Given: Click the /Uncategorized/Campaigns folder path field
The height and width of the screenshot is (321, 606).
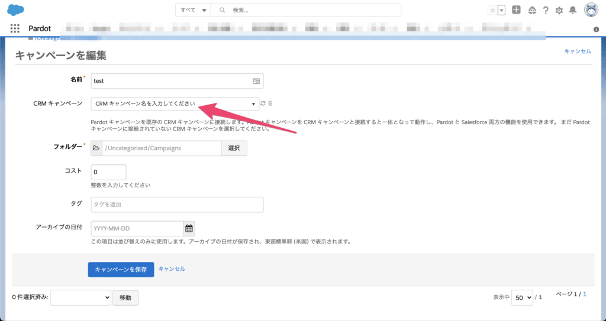Looking at the screenshot, I should coord(162,148).
